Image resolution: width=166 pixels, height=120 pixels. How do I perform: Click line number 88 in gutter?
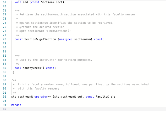(x=4, y=80)
